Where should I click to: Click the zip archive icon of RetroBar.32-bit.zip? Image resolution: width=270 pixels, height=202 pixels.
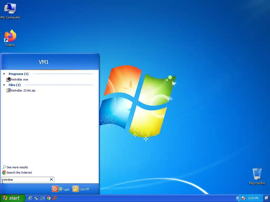(8, 90)
